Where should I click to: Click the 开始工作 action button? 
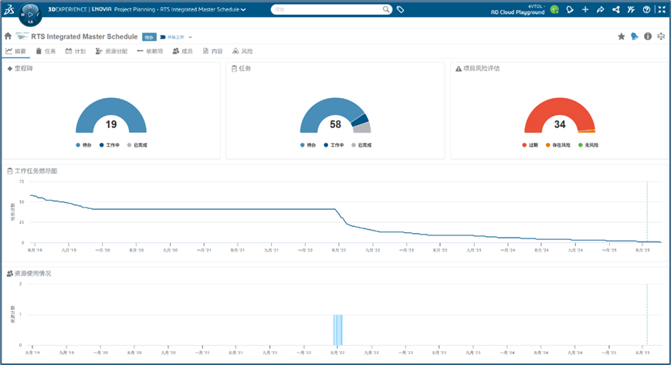[x=172, y=37]
